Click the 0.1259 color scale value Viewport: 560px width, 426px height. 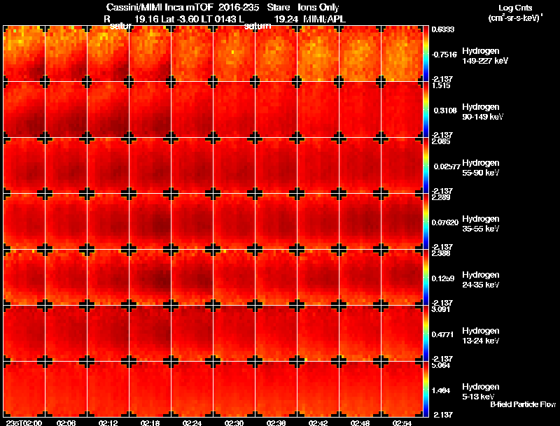click(x=443, y=278)
